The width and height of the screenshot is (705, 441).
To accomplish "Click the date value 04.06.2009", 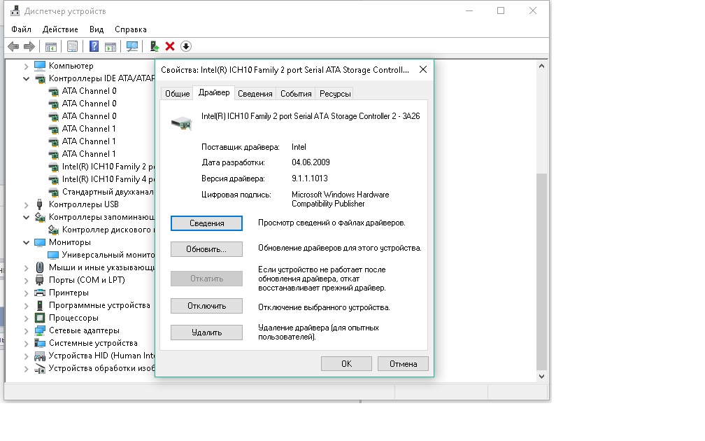I will pos(311,162).
